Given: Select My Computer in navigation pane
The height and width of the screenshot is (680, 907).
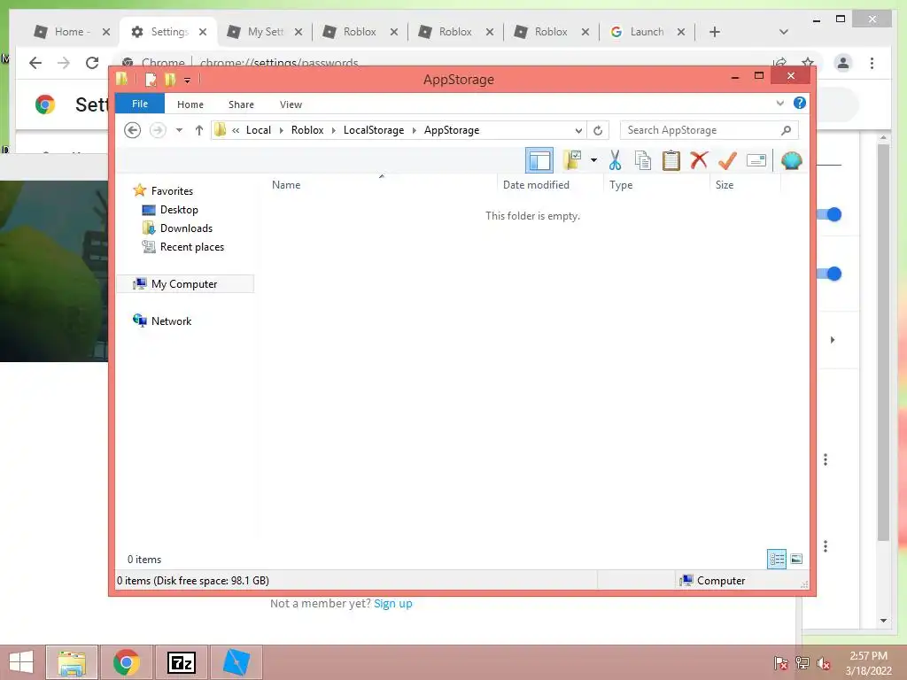Looking at the screenshot, I should coord(184,284).
